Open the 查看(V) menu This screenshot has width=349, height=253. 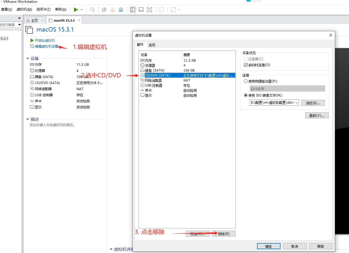[6, 9]
